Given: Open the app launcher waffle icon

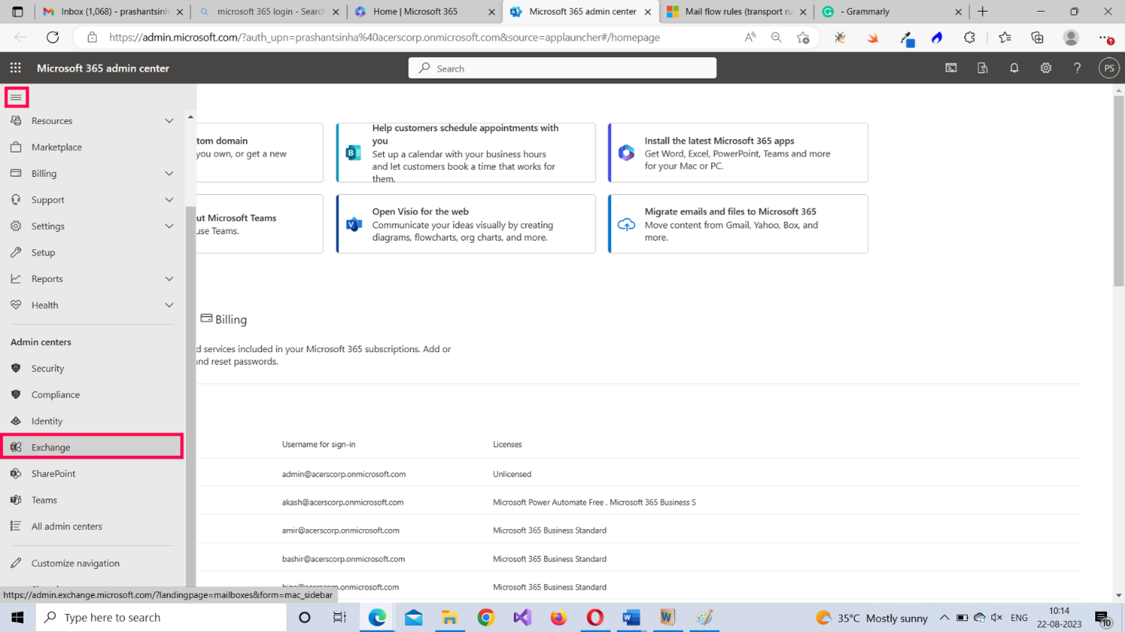Looking at the screenshot, I should (16, 68).
